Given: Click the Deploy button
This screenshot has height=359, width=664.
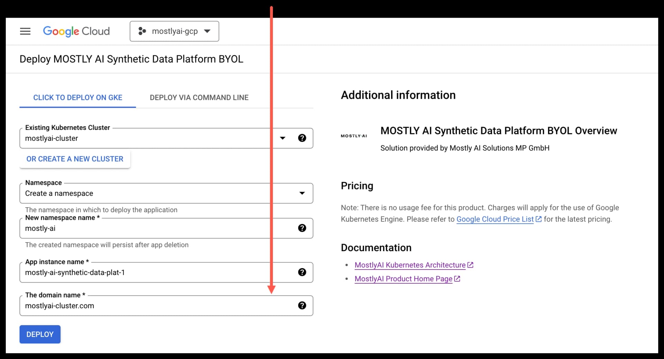Looking at the screenshot, I should tap(39, 334).
